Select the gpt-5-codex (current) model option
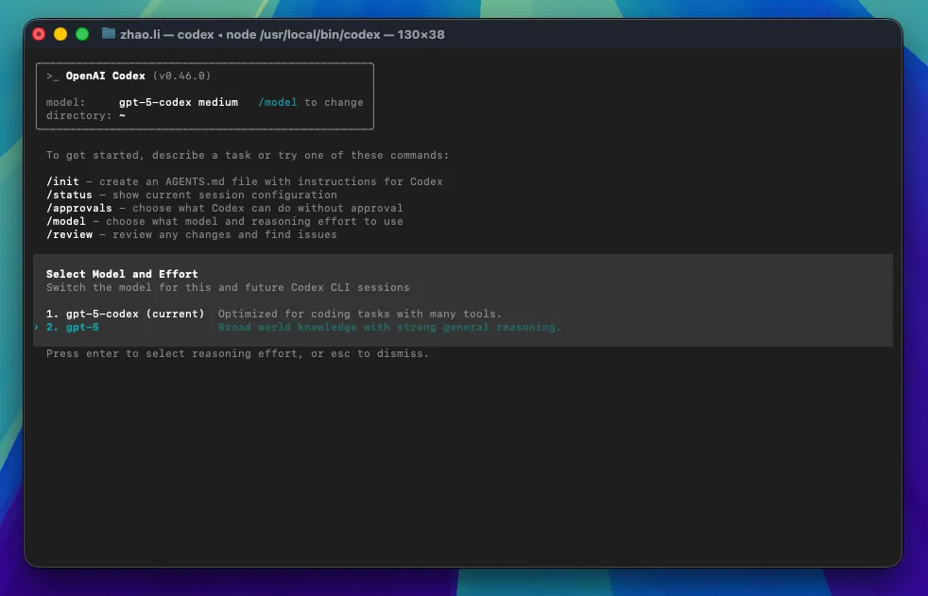Screen dimensions: 928x596 coord(125,314)
